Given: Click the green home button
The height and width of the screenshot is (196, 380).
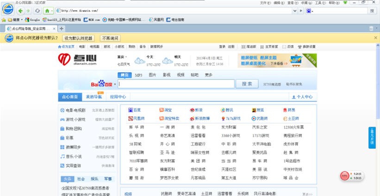Looking at the screenshot, I should [x=47, y=11].
